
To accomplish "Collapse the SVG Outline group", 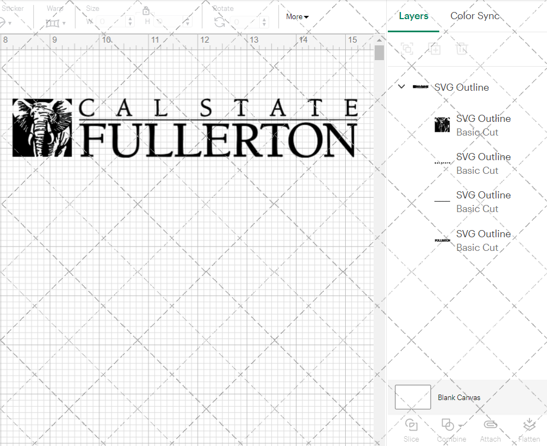I will click(x=401, y=86).
